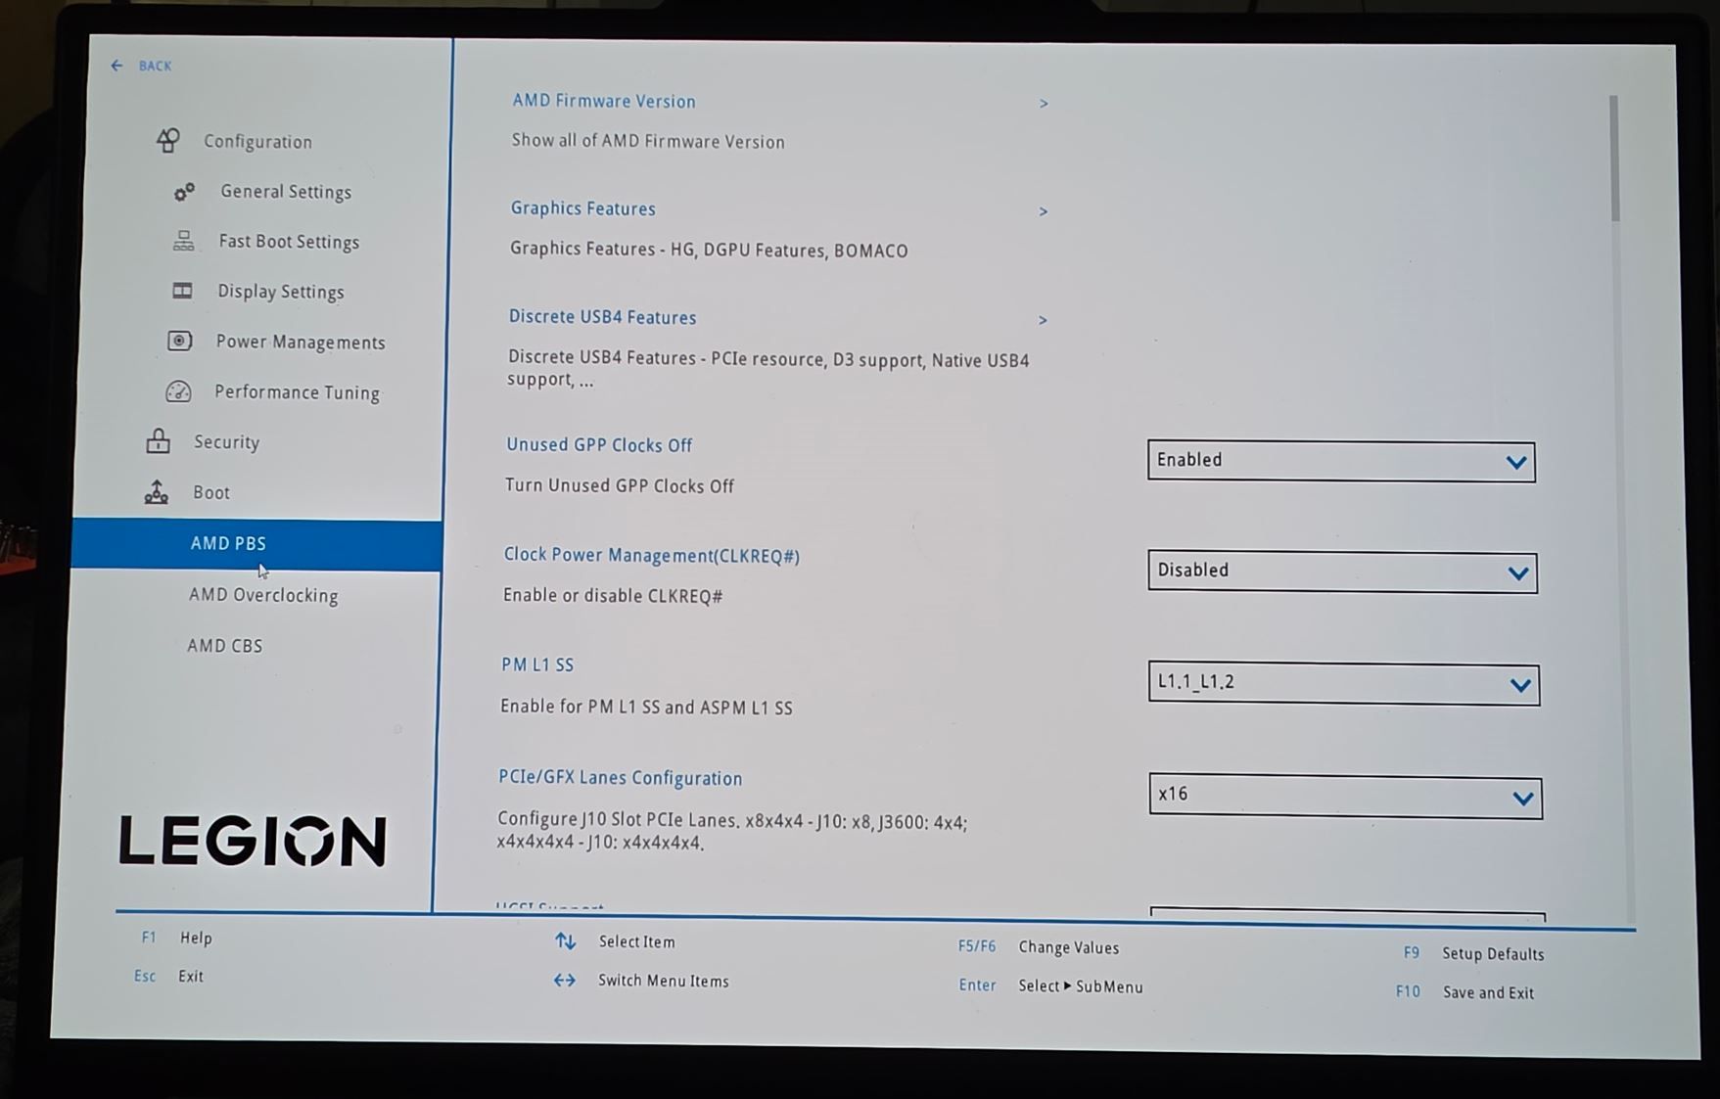The image size is (1720, 1099).
Task: Click the Power Managements icon
Action: point(180,341)
